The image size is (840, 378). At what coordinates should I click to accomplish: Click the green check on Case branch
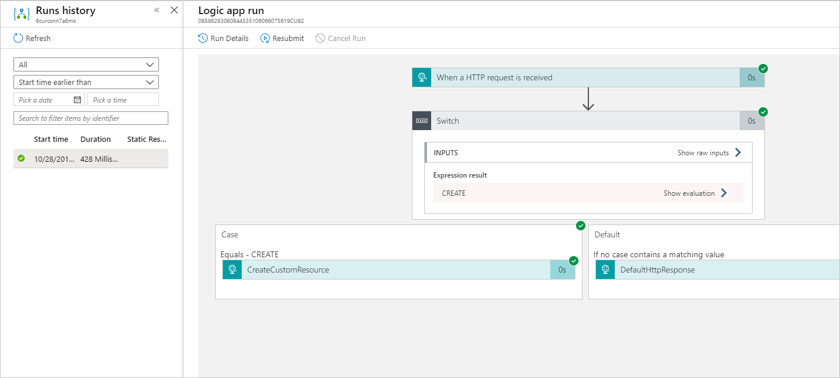tap(581, 225)
